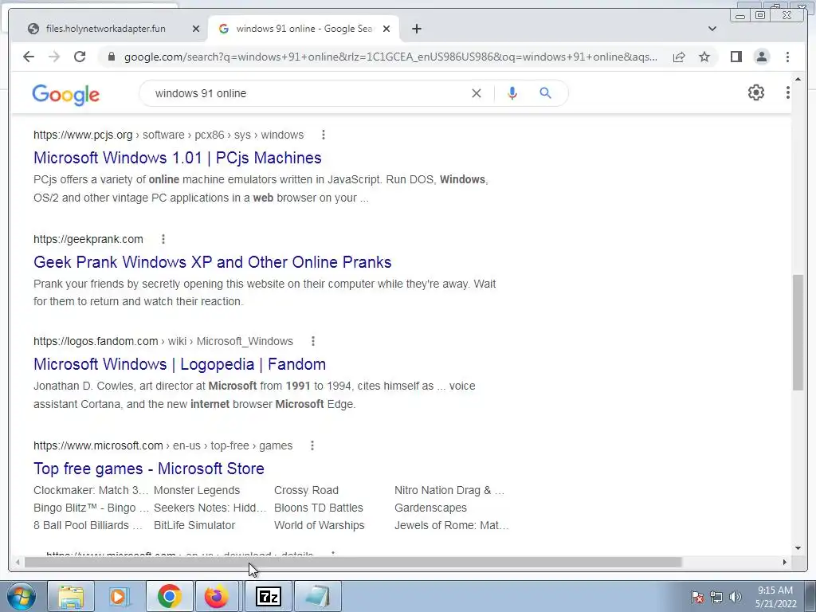Open the Chrome profile avatar

click(x=761, y=57)
